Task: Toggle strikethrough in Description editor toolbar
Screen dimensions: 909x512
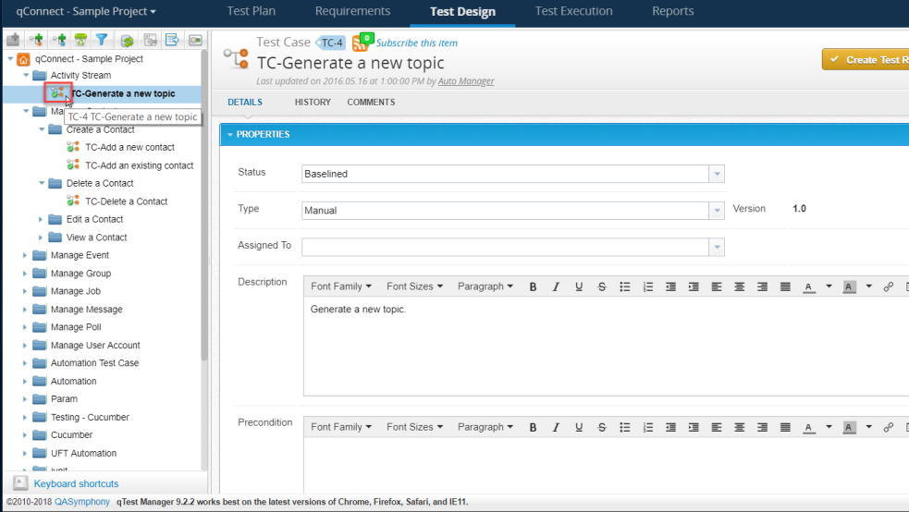Action: click(x=602, y=286)
